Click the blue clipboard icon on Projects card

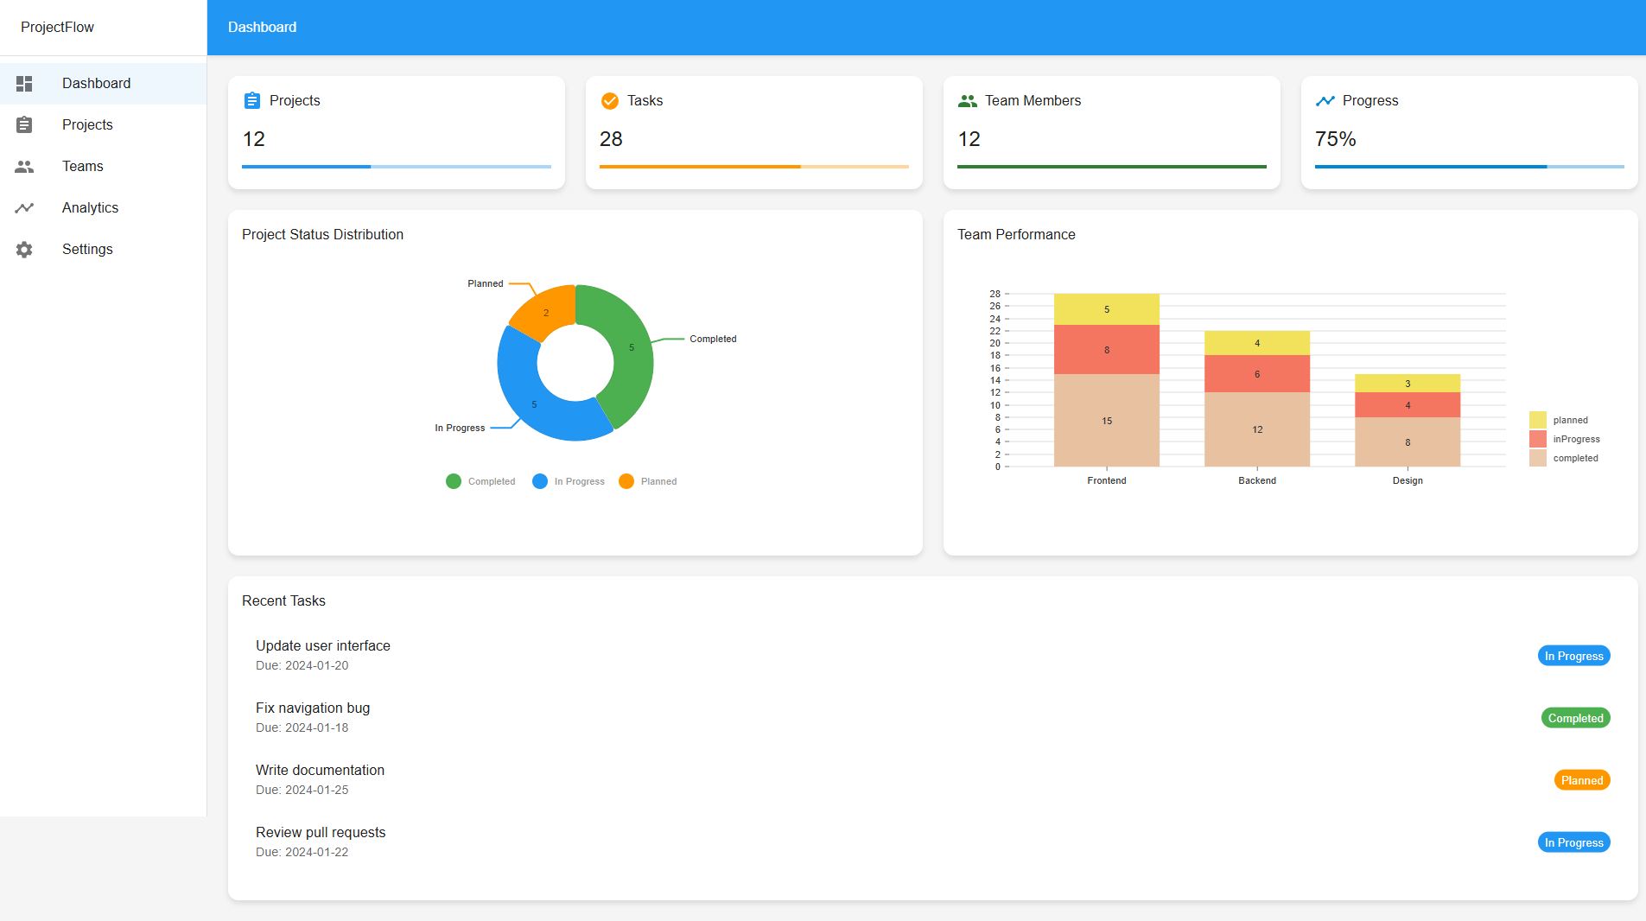coord(252,101)
